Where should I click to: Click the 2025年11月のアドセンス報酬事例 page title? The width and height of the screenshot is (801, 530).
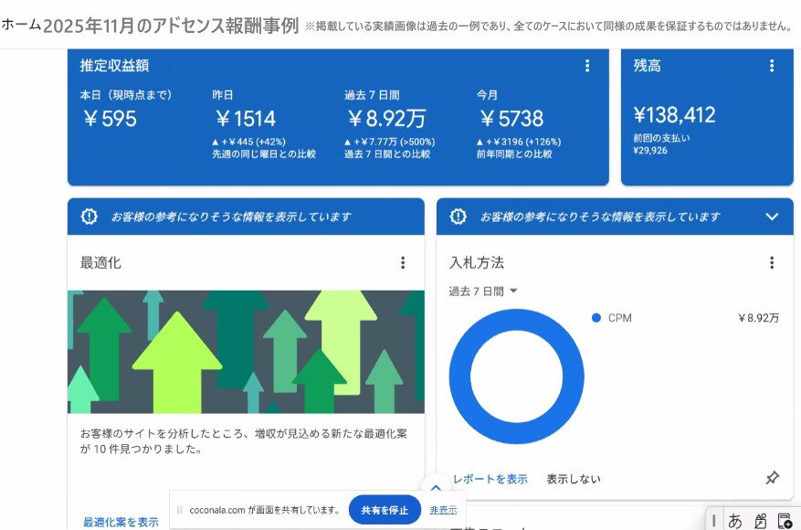click(171, 25)
